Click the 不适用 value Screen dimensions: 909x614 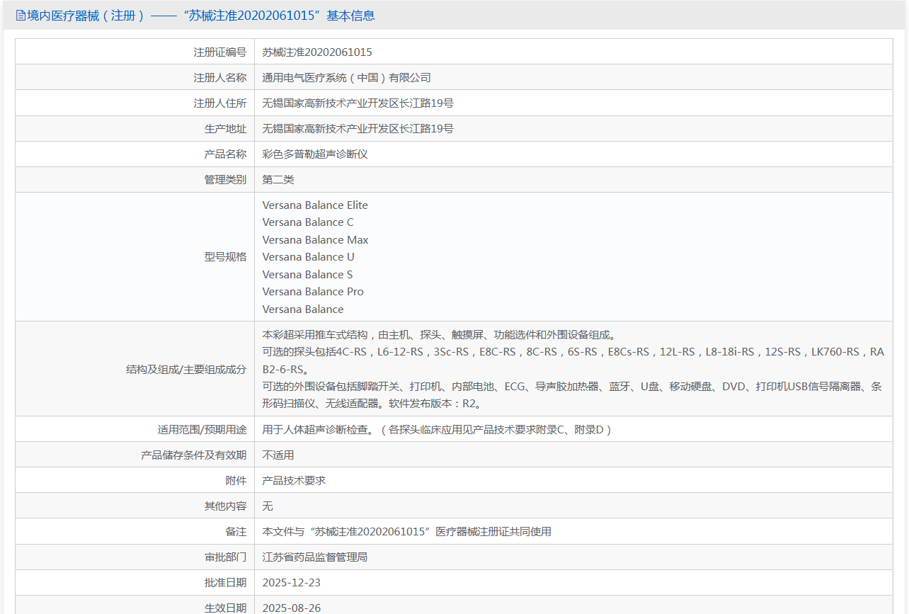(x=278, y=455)
